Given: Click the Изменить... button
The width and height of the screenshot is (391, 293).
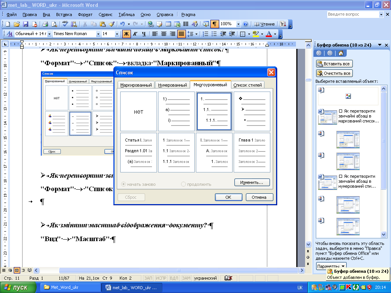Looking at the screenshot, I should 252,182.
